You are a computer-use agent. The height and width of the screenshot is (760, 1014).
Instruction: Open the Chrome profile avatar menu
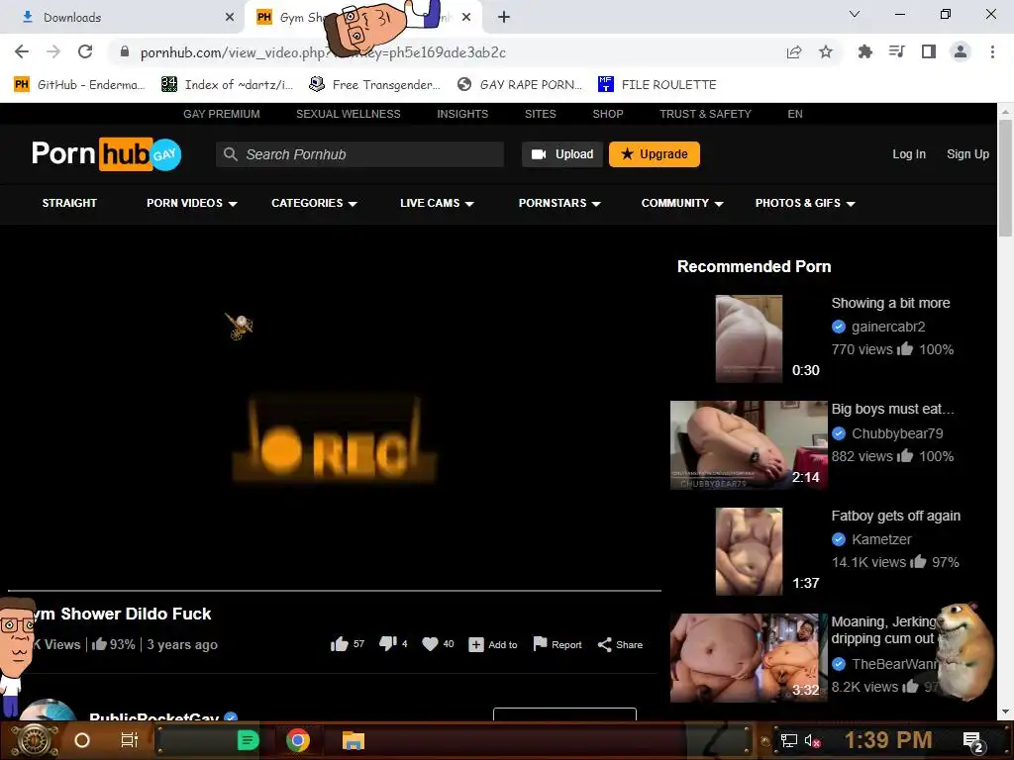tap(961, 51)
